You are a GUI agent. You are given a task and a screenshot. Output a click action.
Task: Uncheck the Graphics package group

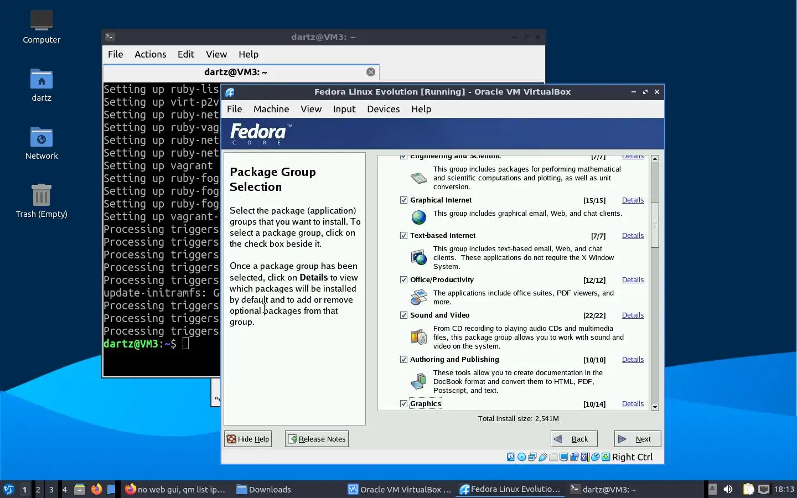pos(403,403)
